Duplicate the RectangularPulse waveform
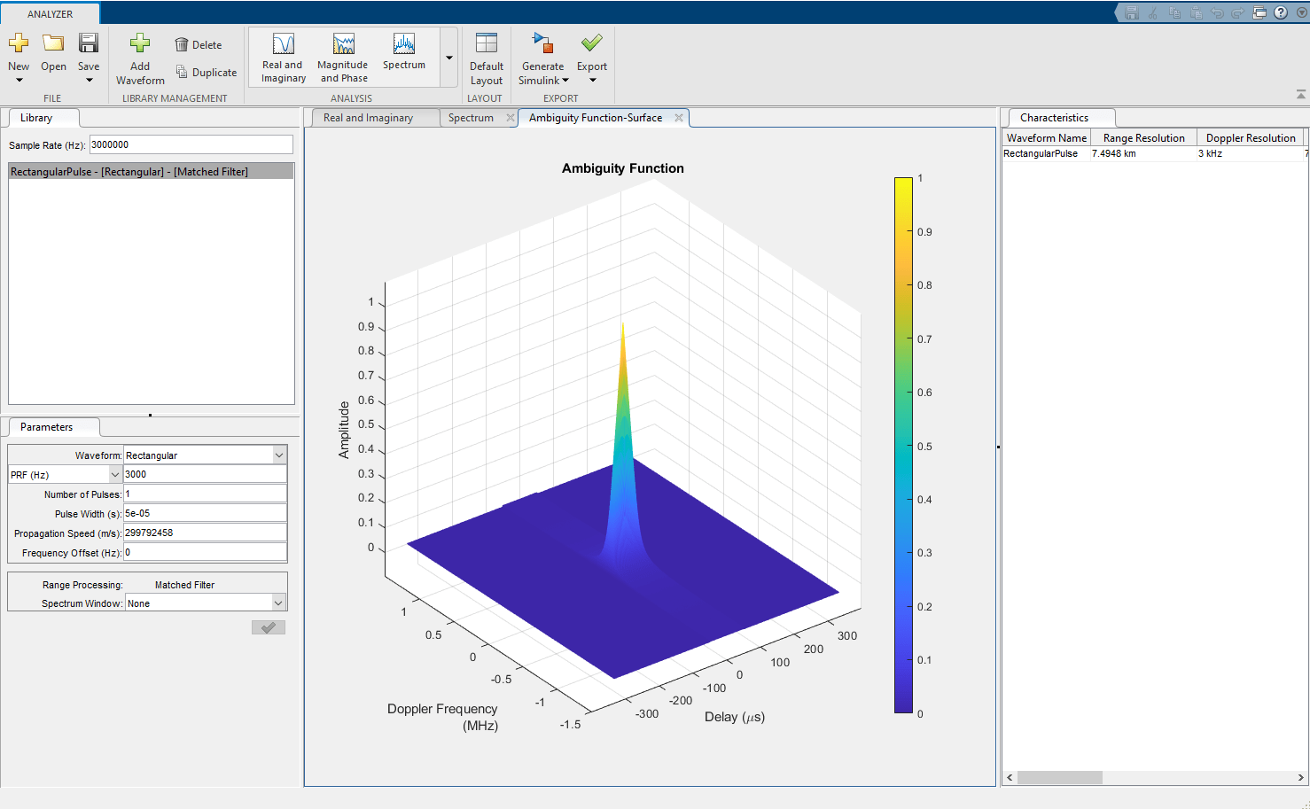Viewport: 1310px width, 809px height. pos(207,72)
